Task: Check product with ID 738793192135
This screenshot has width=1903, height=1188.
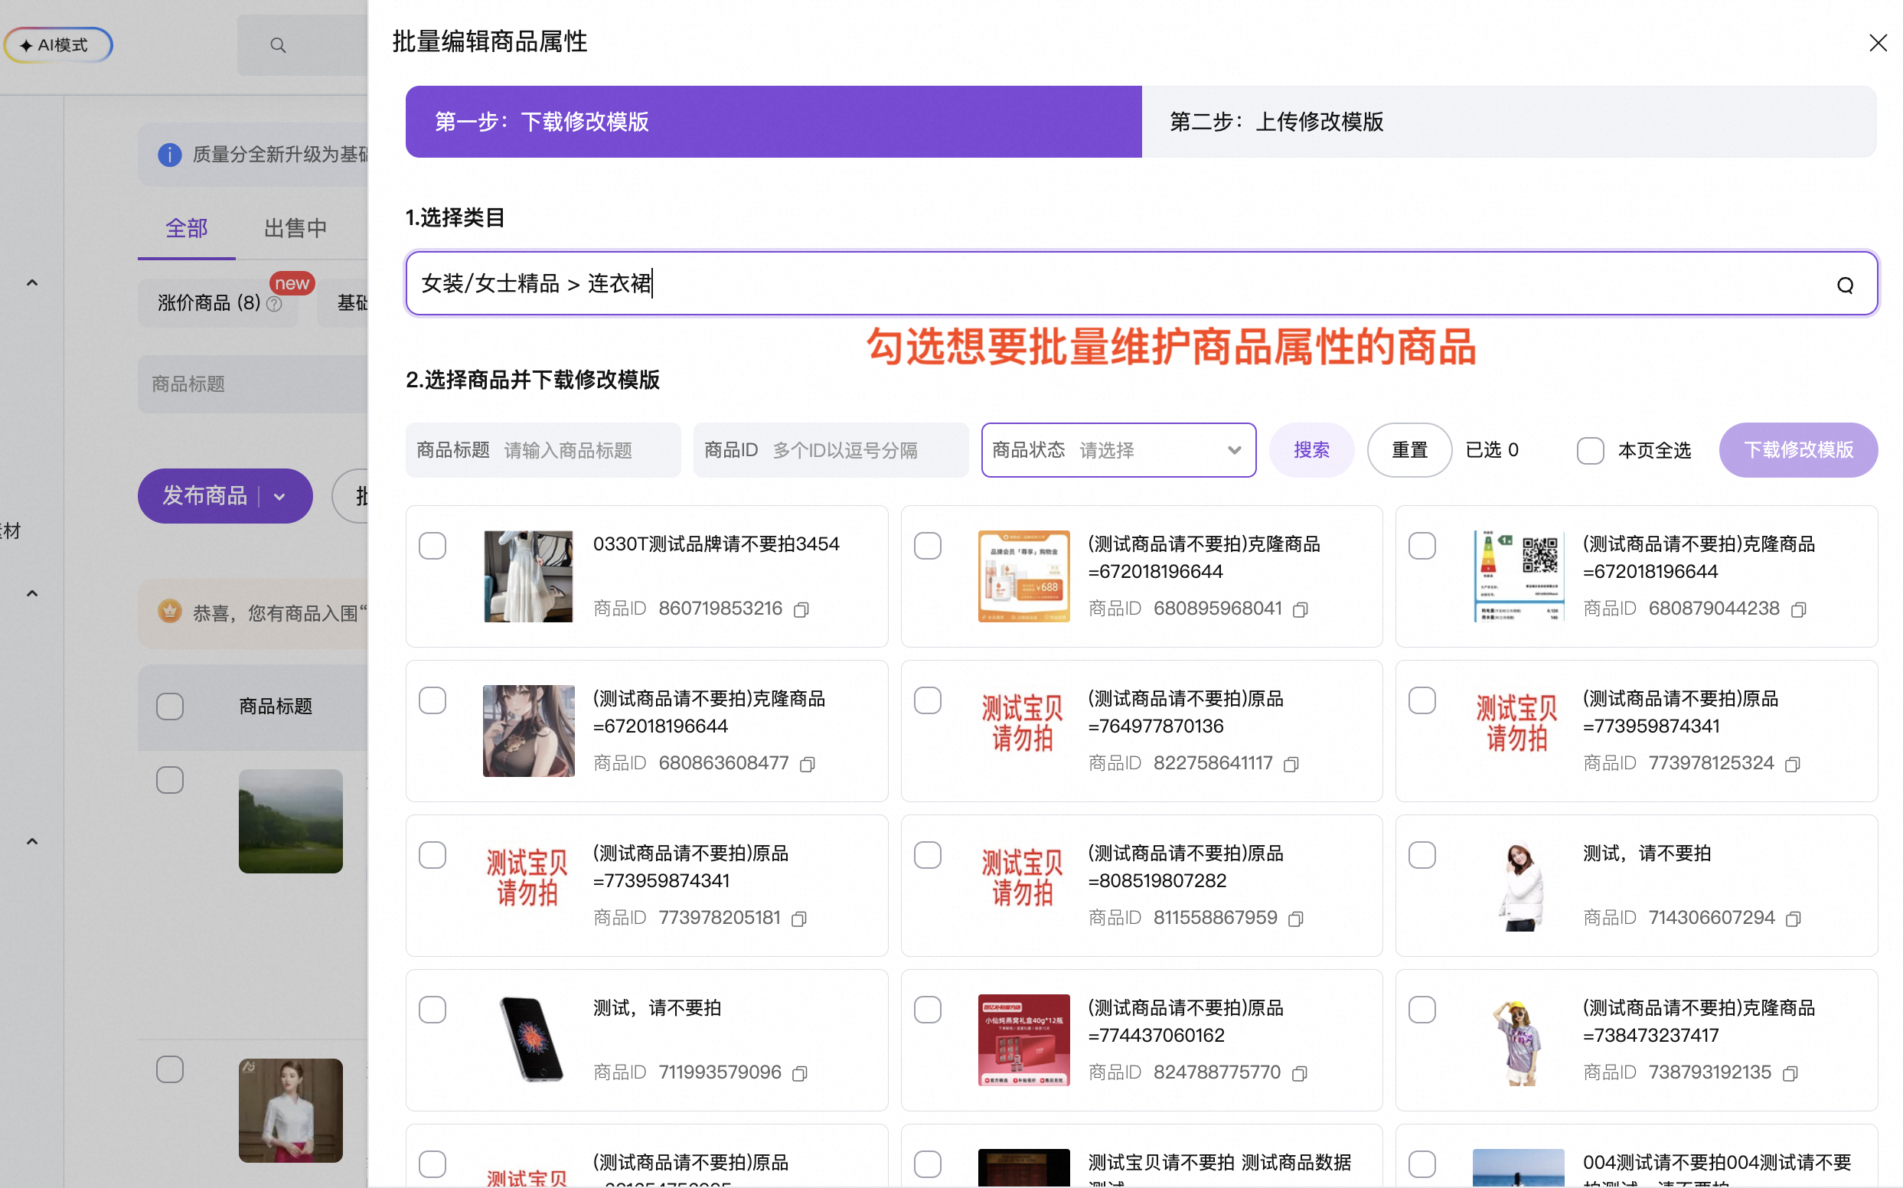Action: pos(1422,1010)
